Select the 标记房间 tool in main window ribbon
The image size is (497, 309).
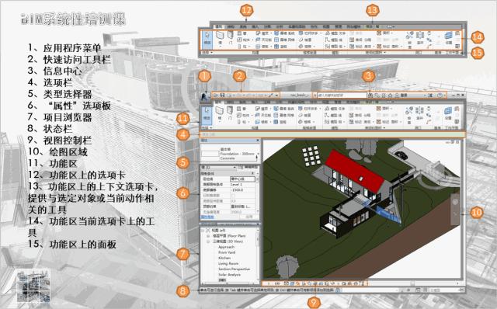tap(360, 122)
